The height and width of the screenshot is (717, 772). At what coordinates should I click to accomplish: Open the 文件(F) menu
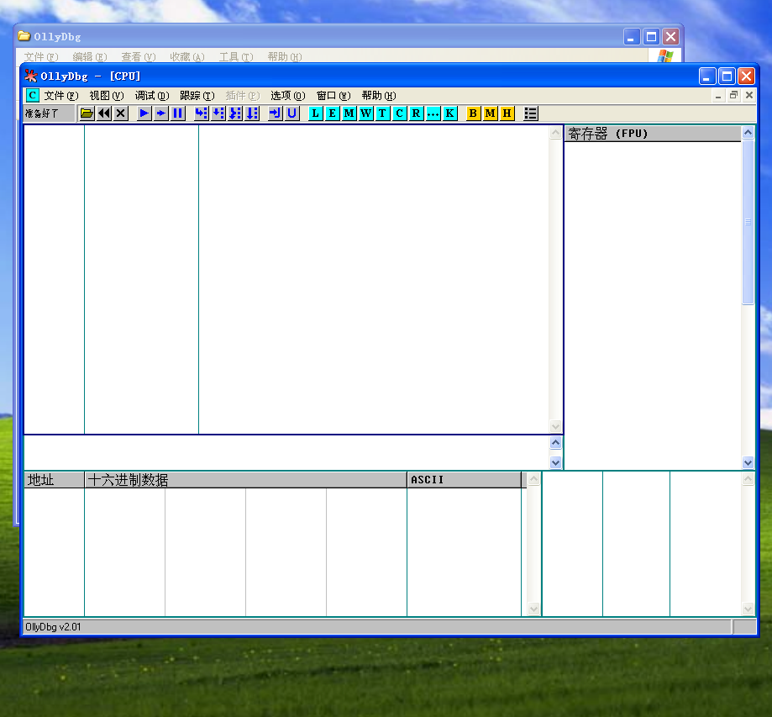point(60,96)
